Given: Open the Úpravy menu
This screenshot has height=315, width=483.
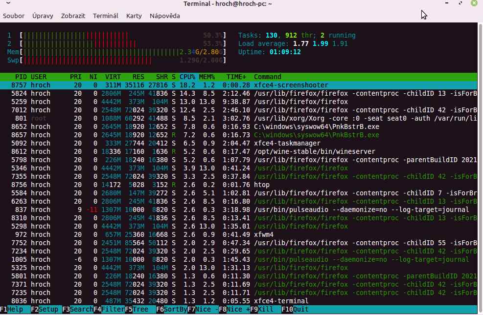Looking at the screenshot, I should [x=43, y=16].
